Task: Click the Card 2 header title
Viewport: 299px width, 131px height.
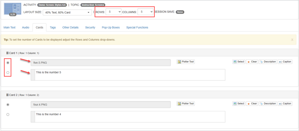Action: coord(24,95)
